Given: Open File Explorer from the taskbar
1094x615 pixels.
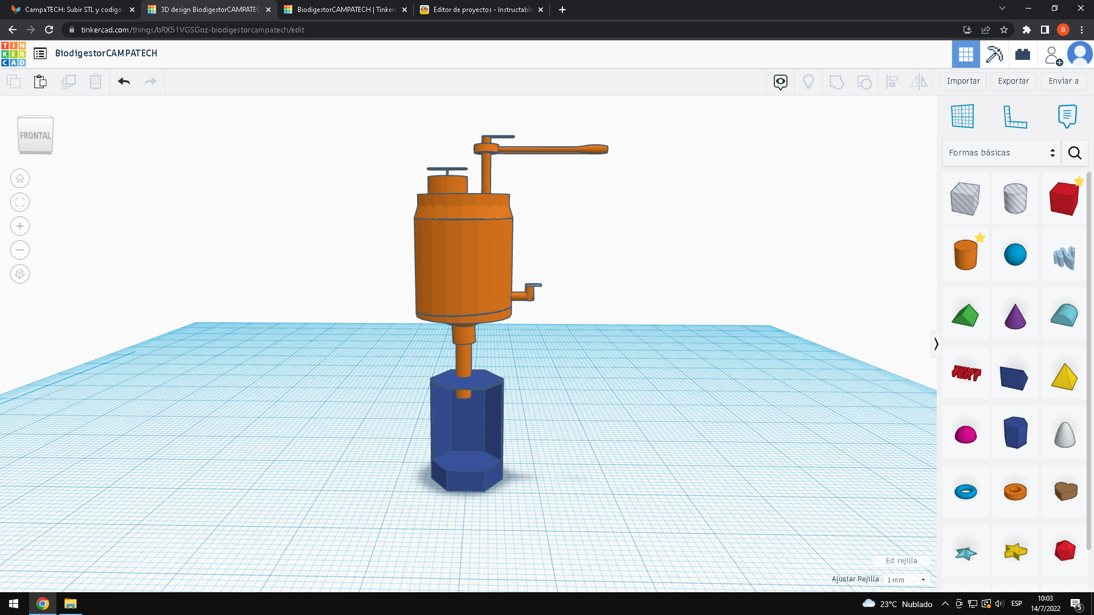Looking at the screenshot, I should pyautogui.click(x=70, y=604).
